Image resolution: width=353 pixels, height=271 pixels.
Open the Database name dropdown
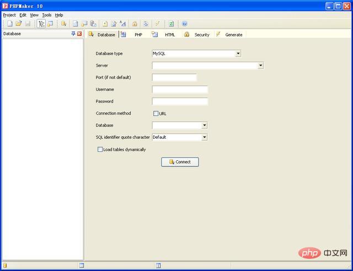coord(204,125)
